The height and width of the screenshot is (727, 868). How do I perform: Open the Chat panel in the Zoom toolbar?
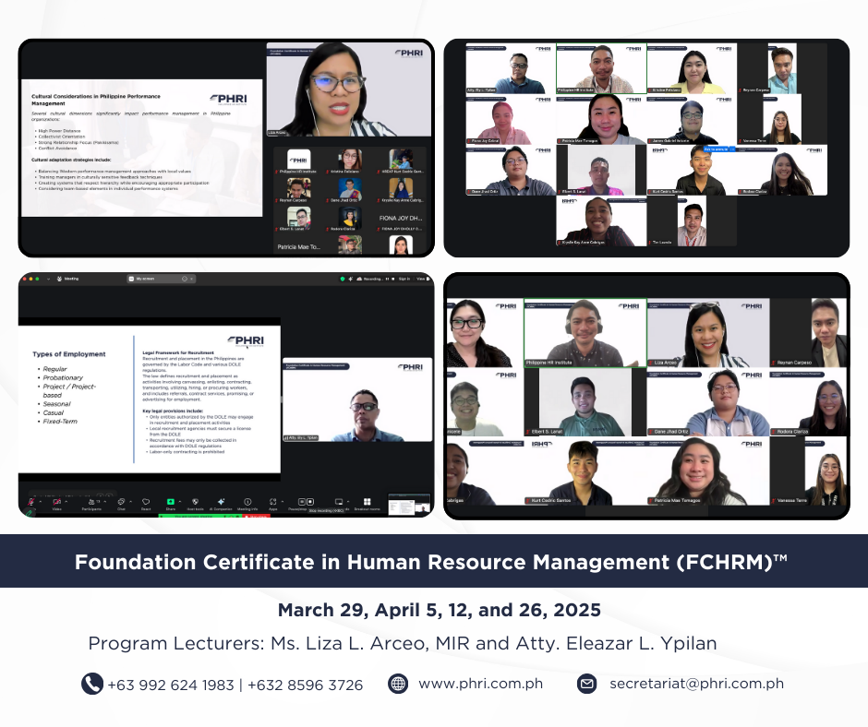tap(121, 502)
